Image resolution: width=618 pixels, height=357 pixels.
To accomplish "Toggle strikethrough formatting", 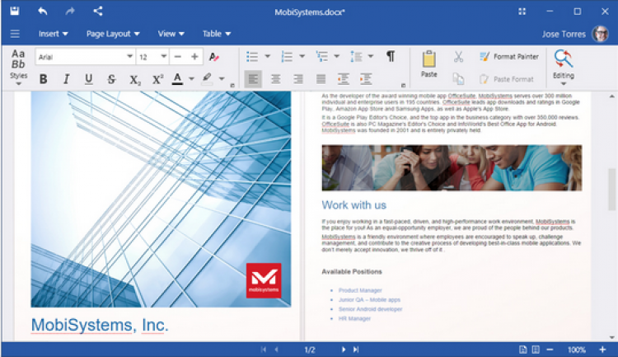I will click(111, 79).
